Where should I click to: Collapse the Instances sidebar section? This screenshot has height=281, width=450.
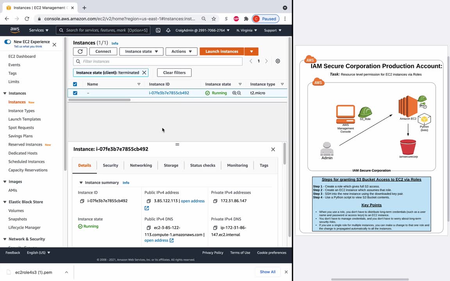5,93
